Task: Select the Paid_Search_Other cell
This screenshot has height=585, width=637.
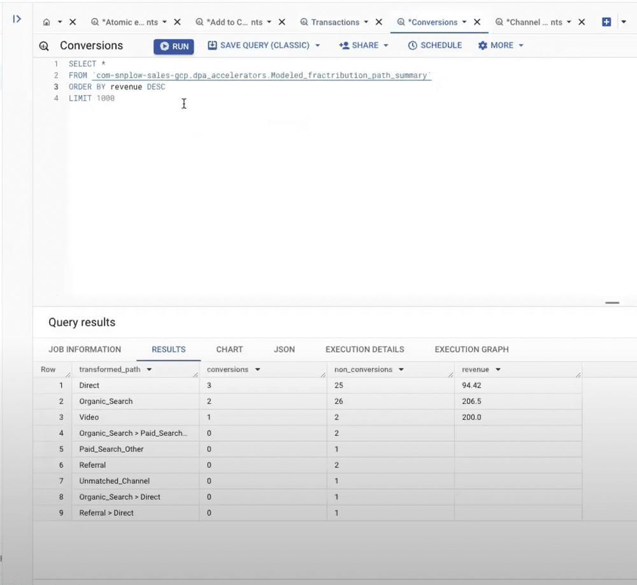Action: pos(136,449)
